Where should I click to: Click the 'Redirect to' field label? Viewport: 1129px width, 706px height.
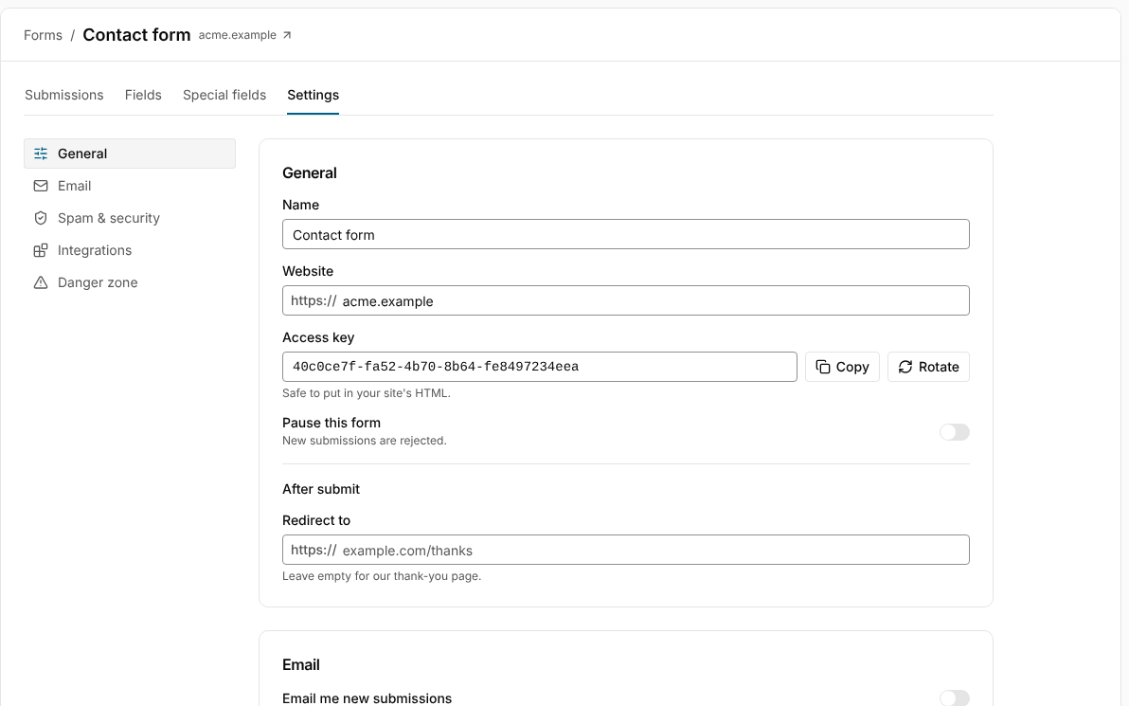click(316, 520)
